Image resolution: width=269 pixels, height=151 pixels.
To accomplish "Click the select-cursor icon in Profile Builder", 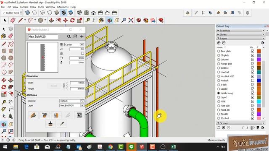I will (x=79, y=115).
